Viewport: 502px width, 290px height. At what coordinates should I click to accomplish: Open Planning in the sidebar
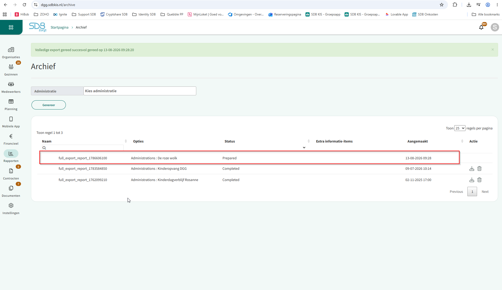click(x=11, y=105)
